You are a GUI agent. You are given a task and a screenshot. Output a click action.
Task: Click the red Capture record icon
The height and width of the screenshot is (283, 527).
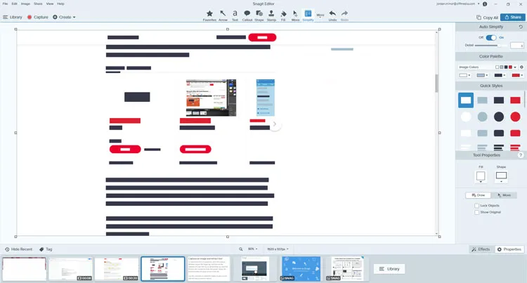click(30, 17)
